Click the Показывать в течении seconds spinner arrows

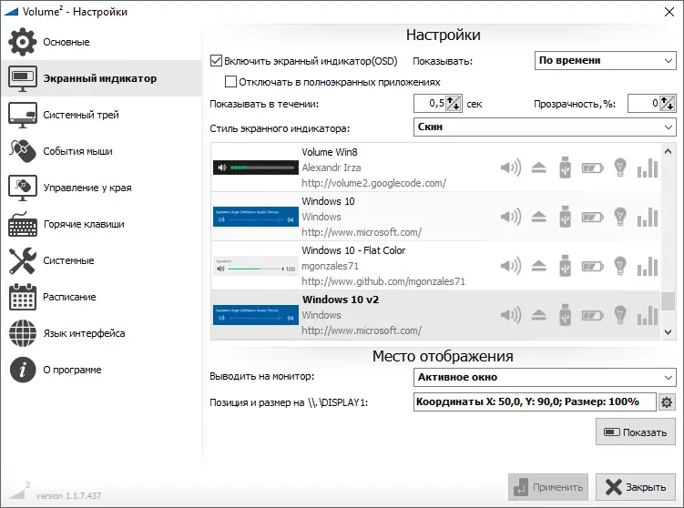[454, 104]
